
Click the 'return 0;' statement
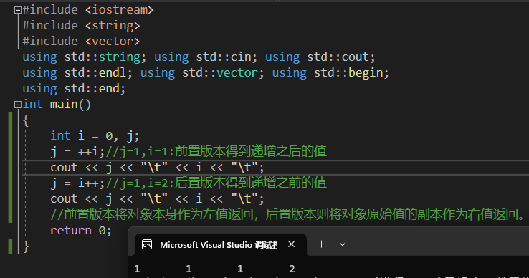point(80,231)
